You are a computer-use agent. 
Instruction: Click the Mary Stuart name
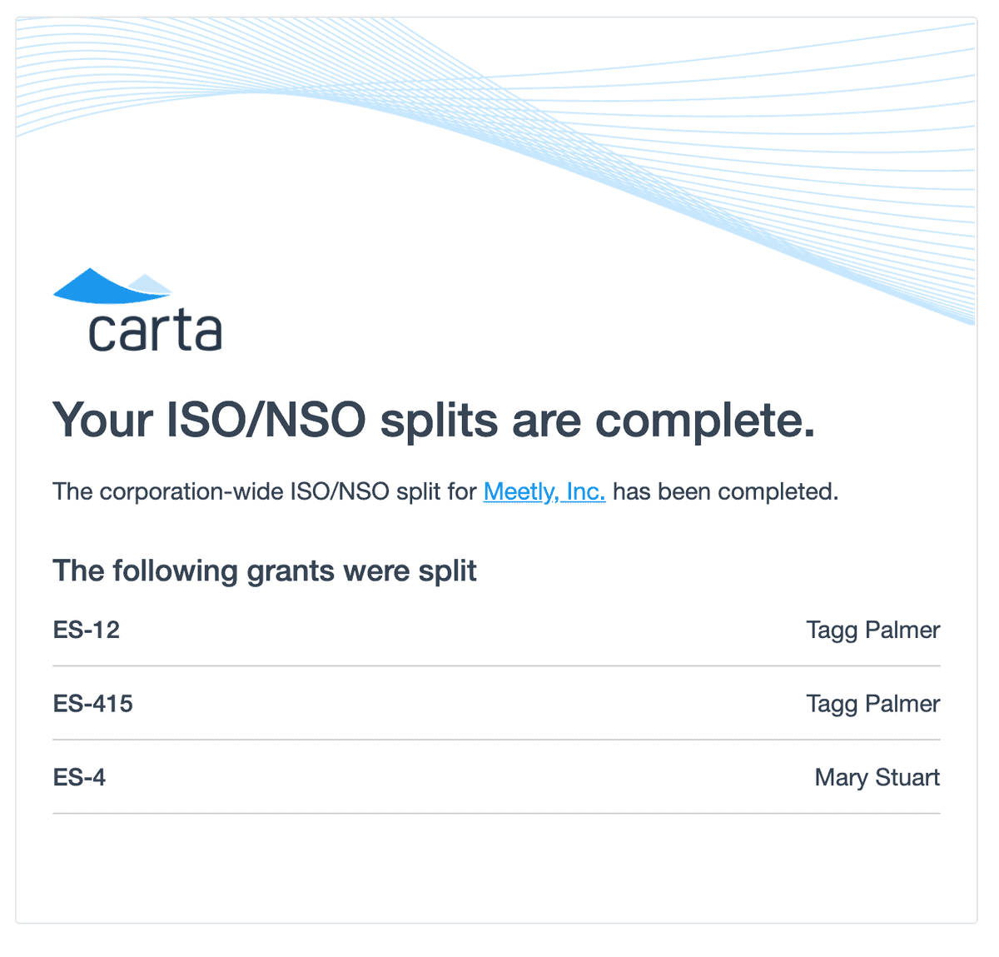pyautogui.click(x=877, y=777)
